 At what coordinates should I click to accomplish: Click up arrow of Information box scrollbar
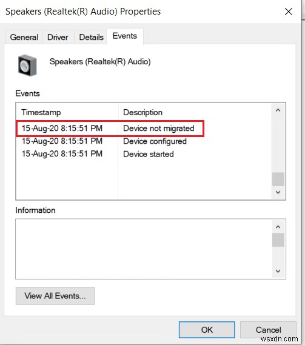point(278,227)
